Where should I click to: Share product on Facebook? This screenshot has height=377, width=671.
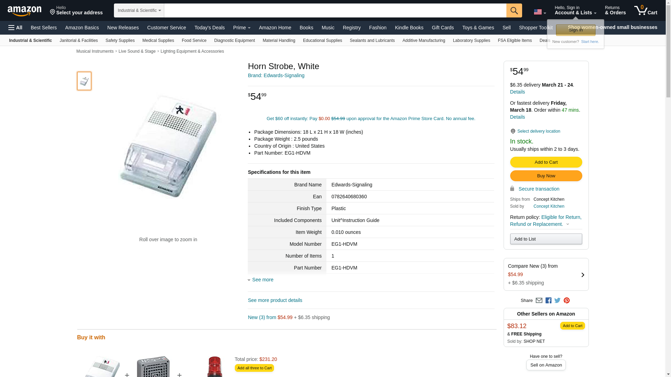point(548,301)
